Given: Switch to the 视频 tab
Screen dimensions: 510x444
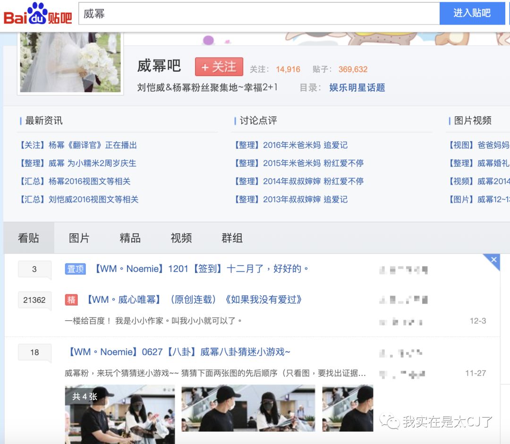Looking at the screenshot, I should click(x=180, y=238).
